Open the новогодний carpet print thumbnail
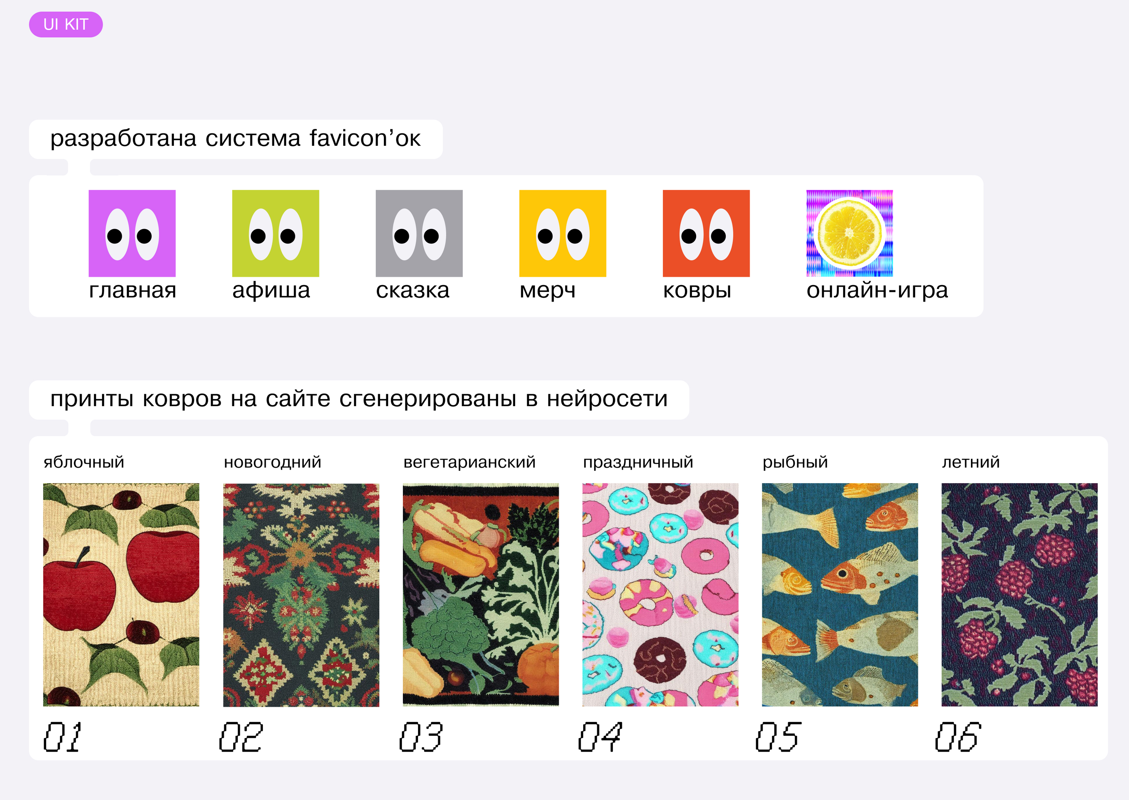1129x800 pixels. (301, 595)
